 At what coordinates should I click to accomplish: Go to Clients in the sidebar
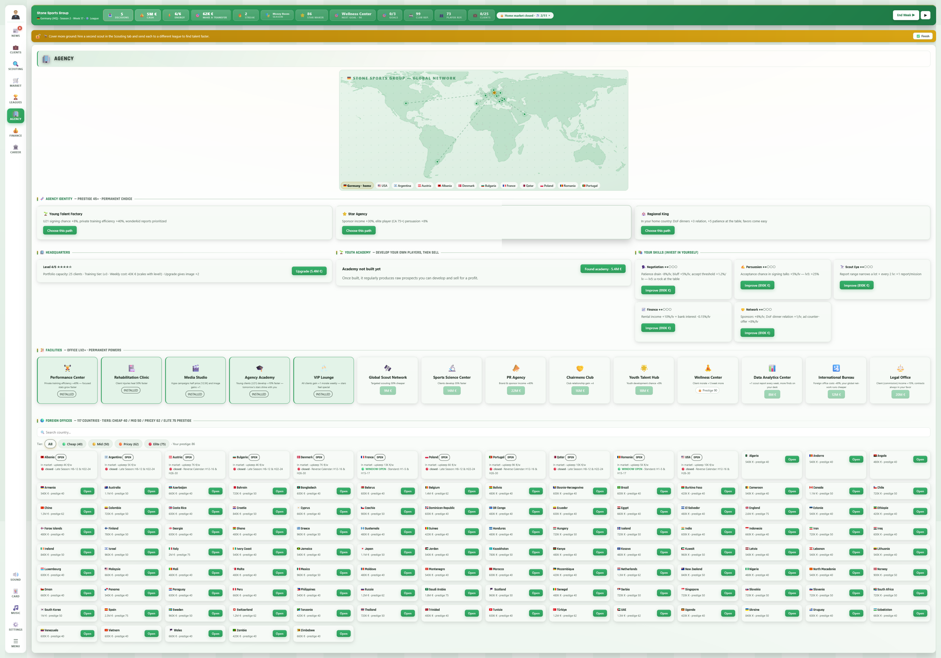(x=16, y=49)
